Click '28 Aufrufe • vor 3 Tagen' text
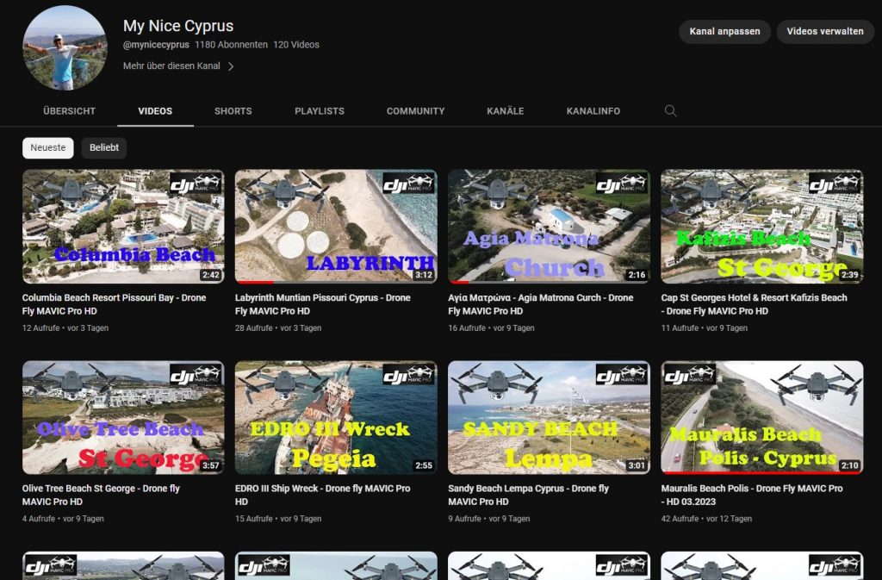Screen dimensions: 882x580 pyautogui.click(x=278, y=328)
